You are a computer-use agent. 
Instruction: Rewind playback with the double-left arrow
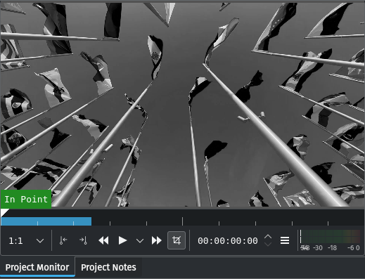(103, 240)
